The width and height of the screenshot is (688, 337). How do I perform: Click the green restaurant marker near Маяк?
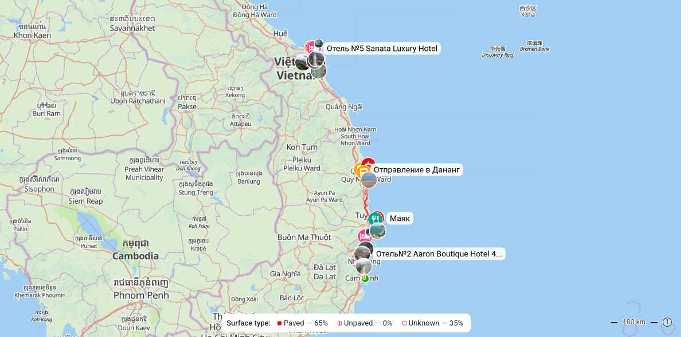375,218
